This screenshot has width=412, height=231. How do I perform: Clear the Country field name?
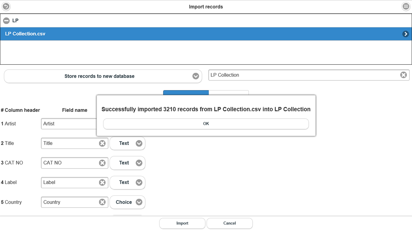(102, 202)
